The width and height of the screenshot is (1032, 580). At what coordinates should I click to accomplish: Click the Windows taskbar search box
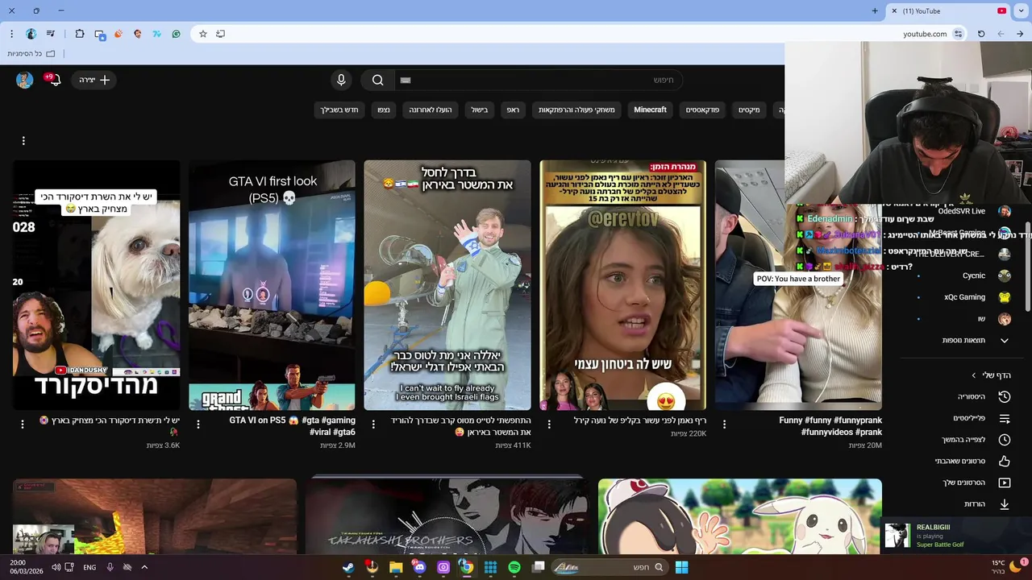pos(610,567)
